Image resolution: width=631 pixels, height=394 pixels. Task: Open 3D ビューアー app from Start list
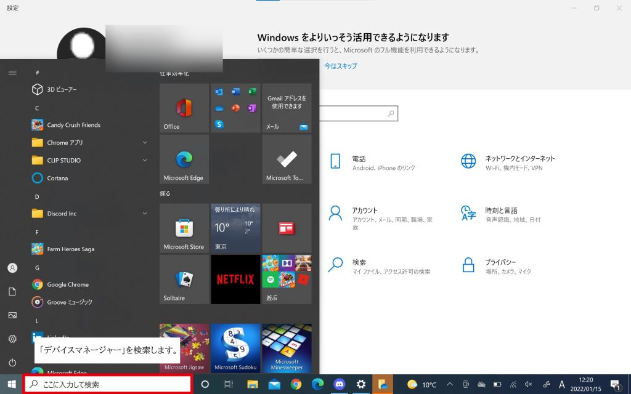point(90,89)
